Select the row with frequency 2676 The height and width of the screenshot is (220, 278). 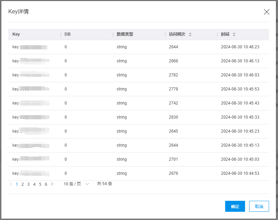click(x=139, y=173)
